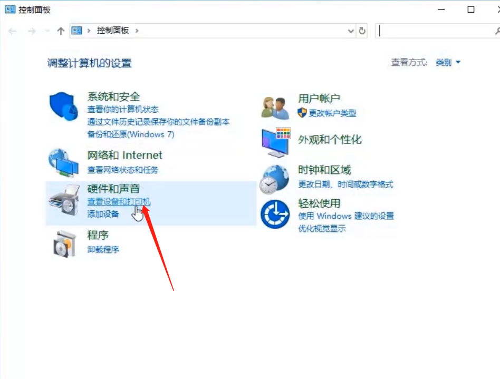Open 查看网络状态和任务 link

(122, 170)
